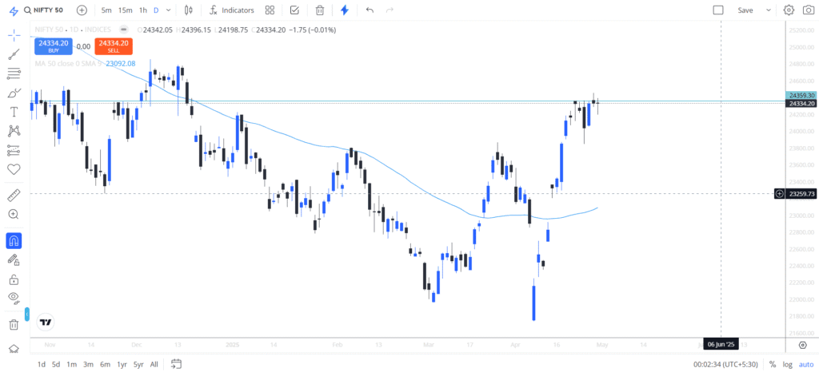Viewport: 819px width, 372px height.
Task: Select the ruler measure tool
Action: click(14, 196)
